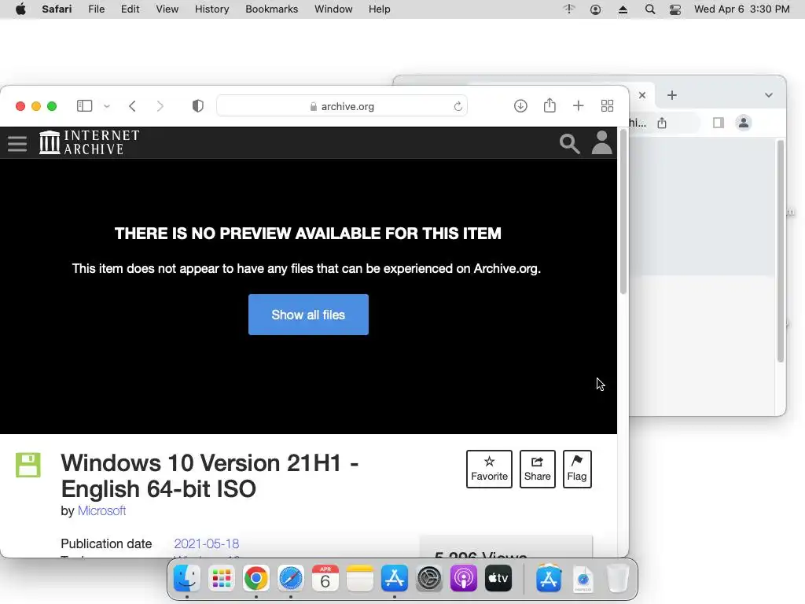Expand the Chrome tab search chevron

[x=769, y=95]
